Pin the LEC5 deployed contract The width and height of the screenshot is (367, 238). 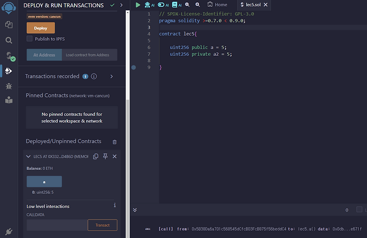(x=105, y=156)
